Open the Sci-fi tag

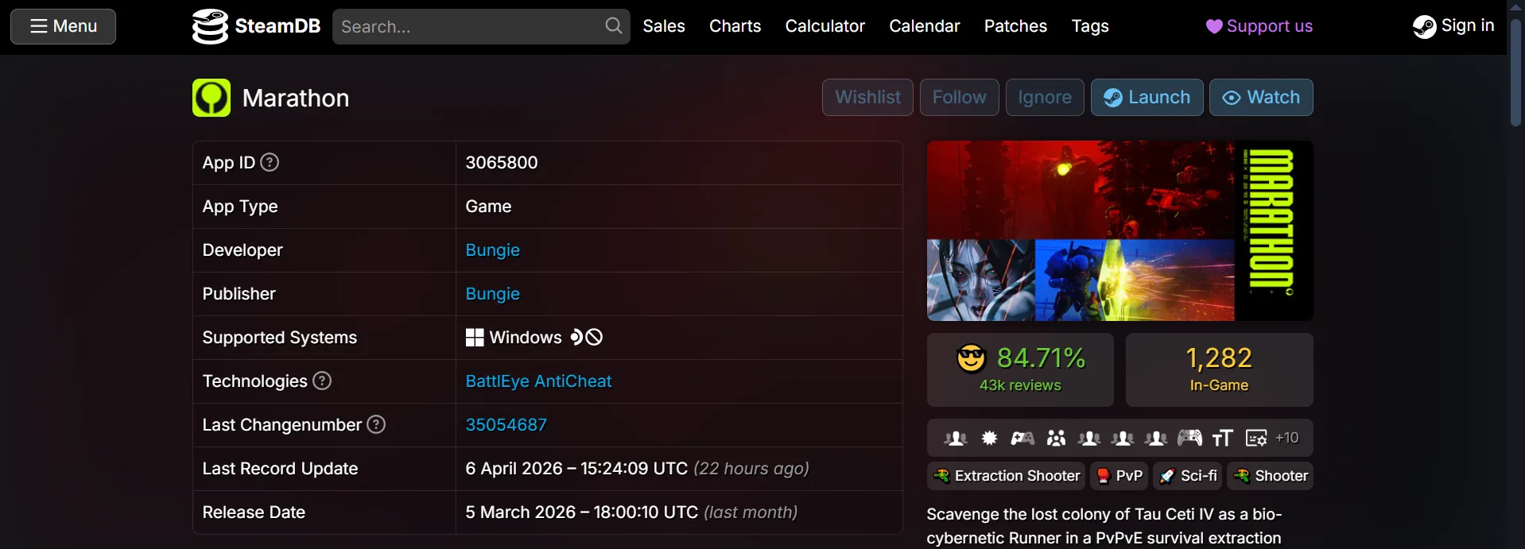[x=1187, y=476]
